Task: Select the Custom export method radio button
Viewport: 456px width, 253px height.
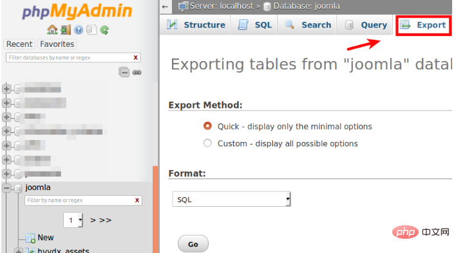Action: [x=207, y=143]
